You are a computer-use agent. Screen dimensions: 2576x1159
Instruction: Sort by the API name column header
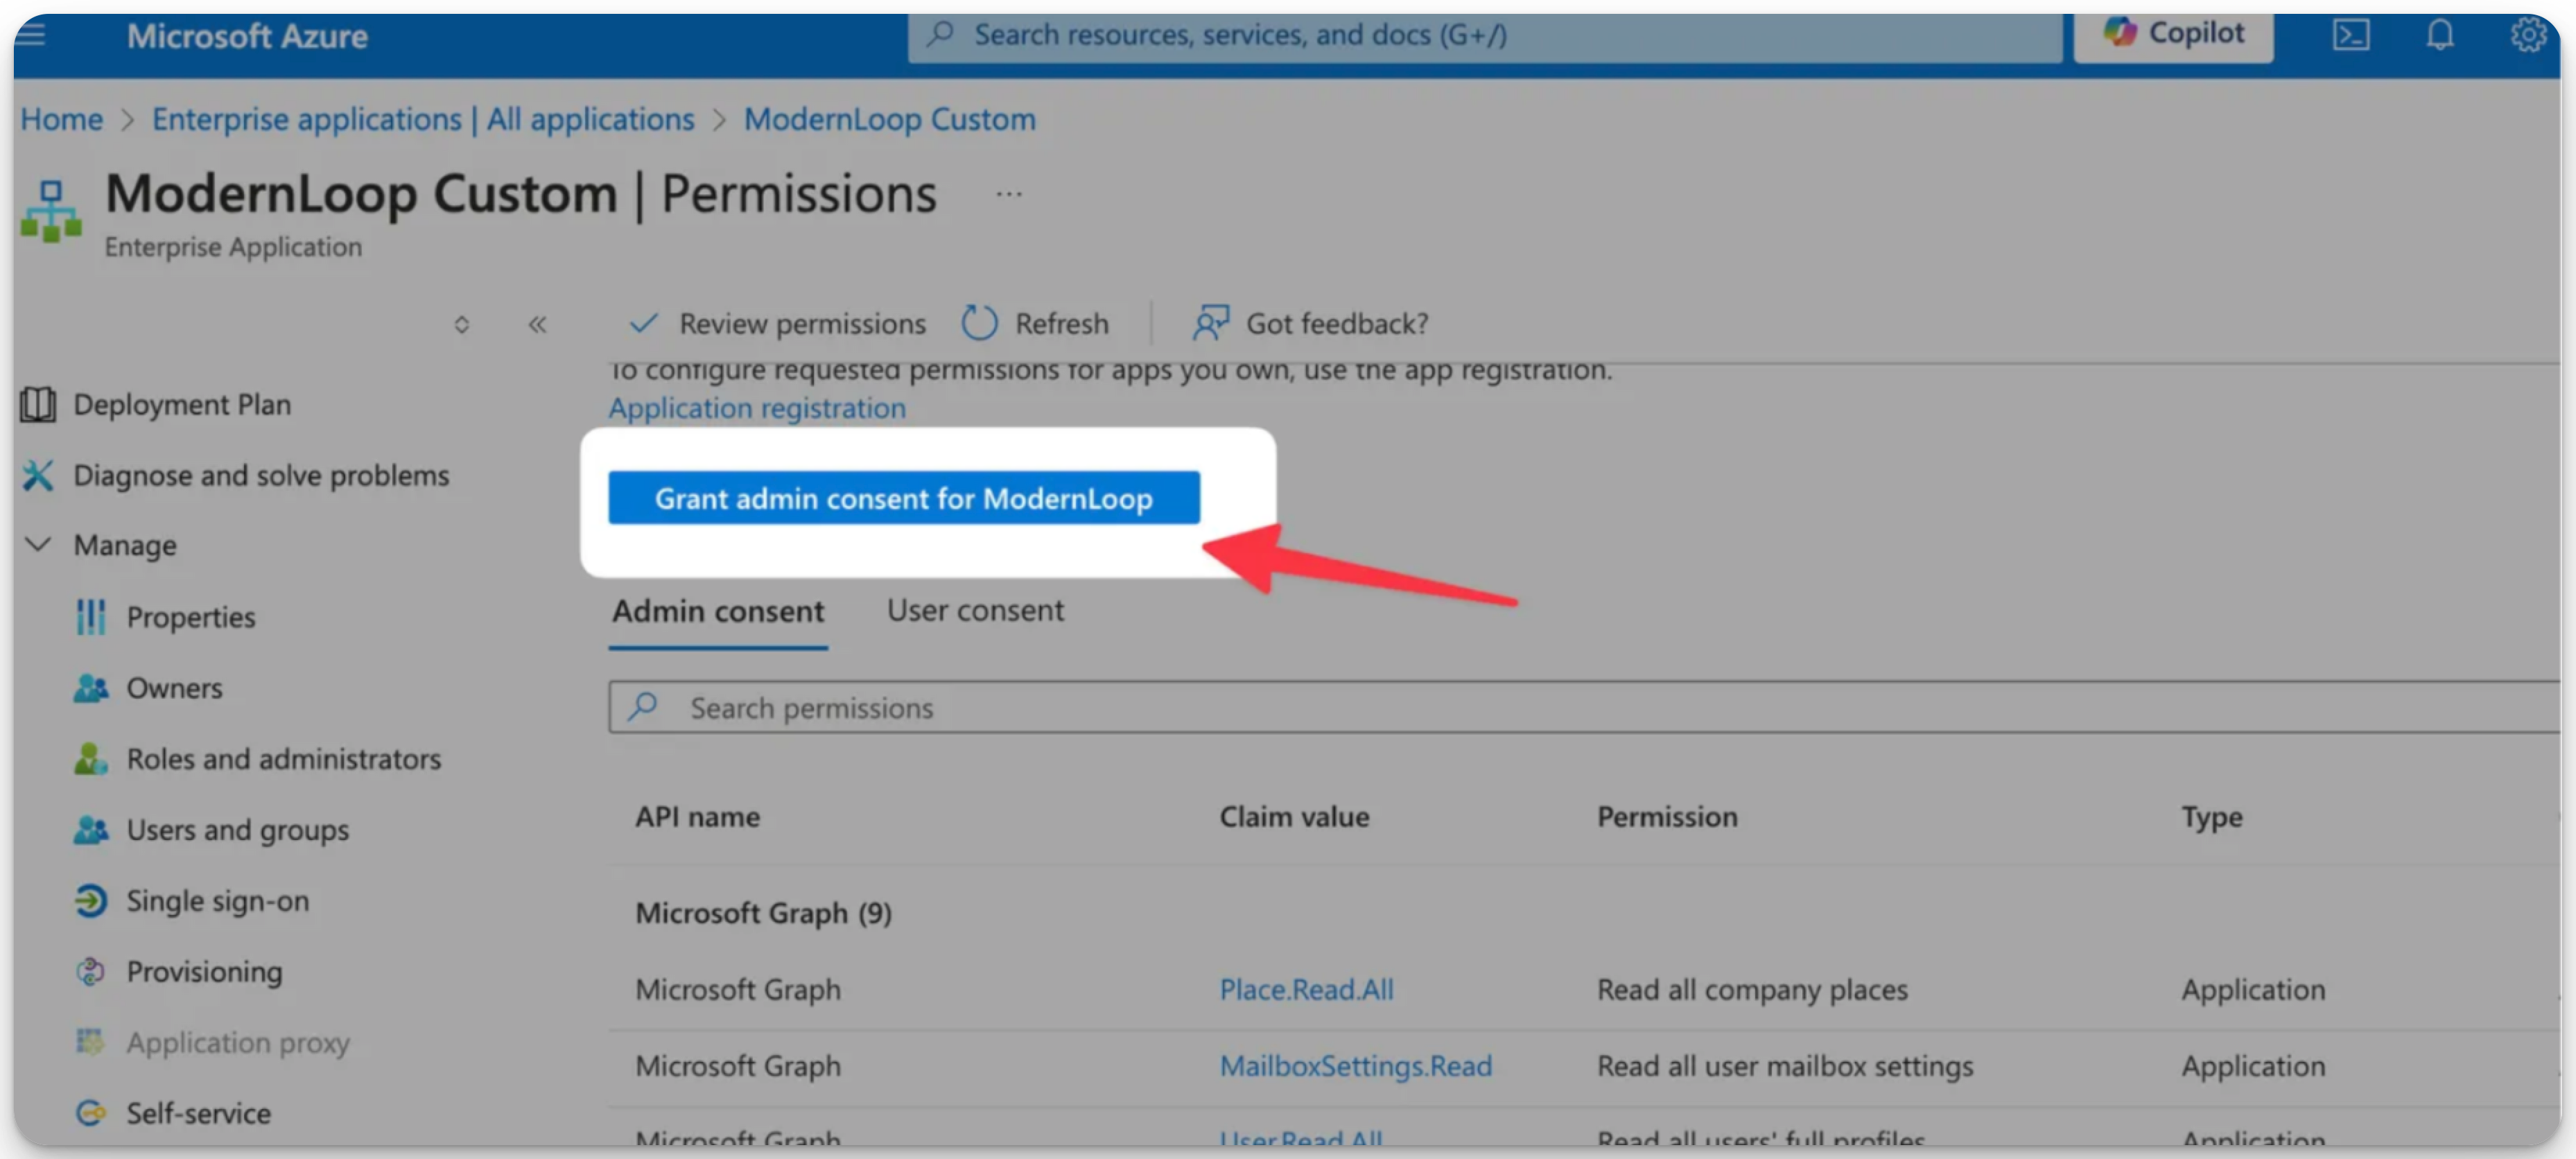(698, 817)
